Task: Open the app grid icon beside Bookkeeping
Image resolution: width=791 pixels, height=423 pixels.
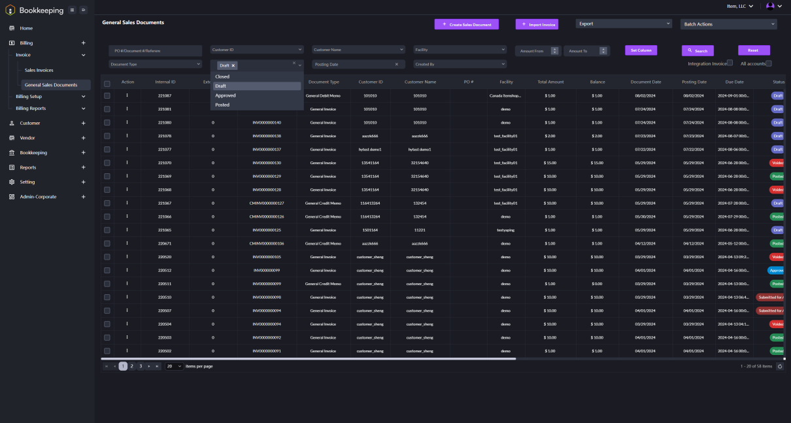Action: tap(72, 10)
